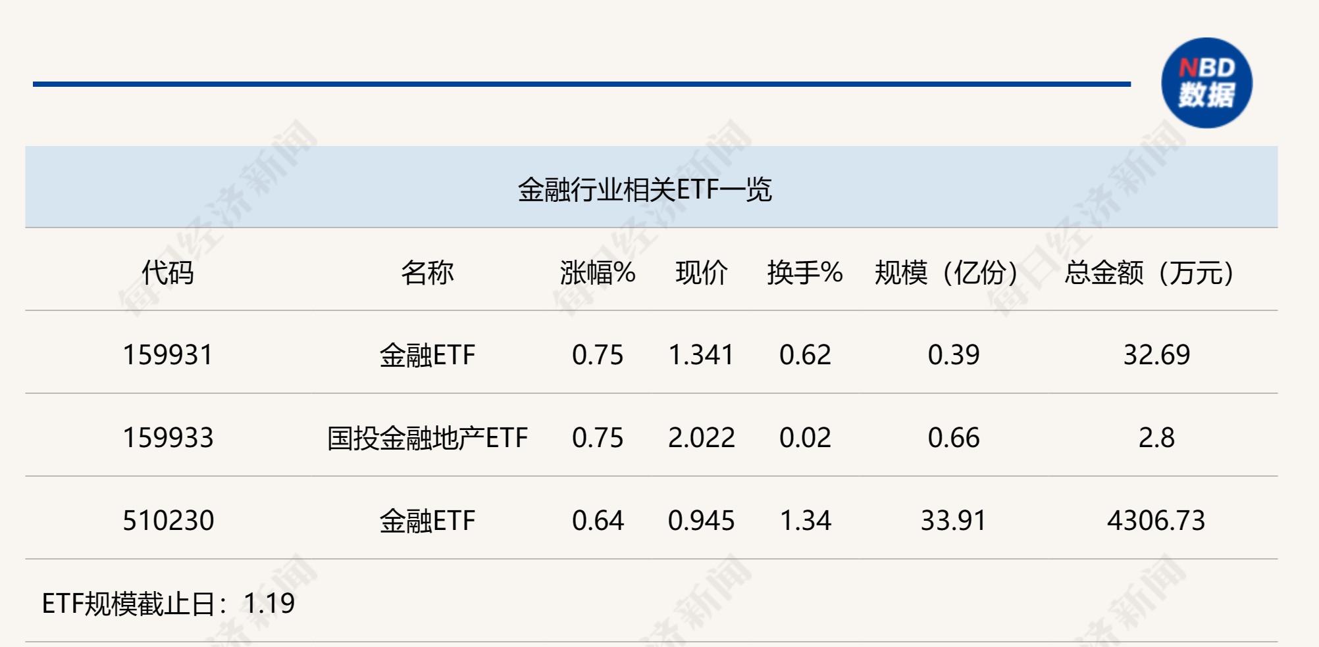Screen dimensions: 1319x647
Task: Select fund code 159931
Action: [x=168, y=355]
